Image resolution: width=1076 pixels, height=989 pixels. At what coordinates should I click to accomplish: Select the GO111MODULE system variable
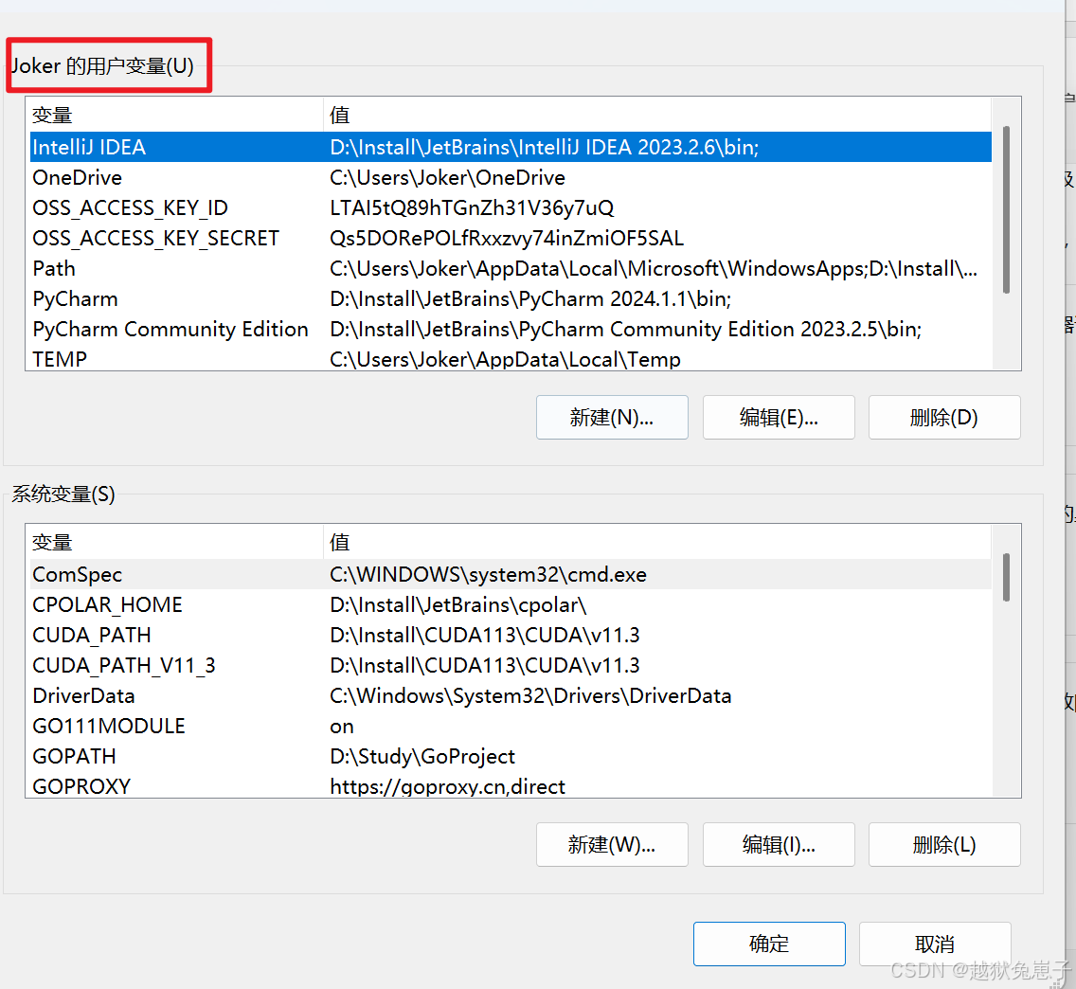point(511,726)
